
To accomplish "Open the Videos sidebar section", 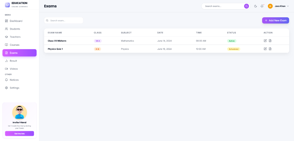I will tap(13, 69).
